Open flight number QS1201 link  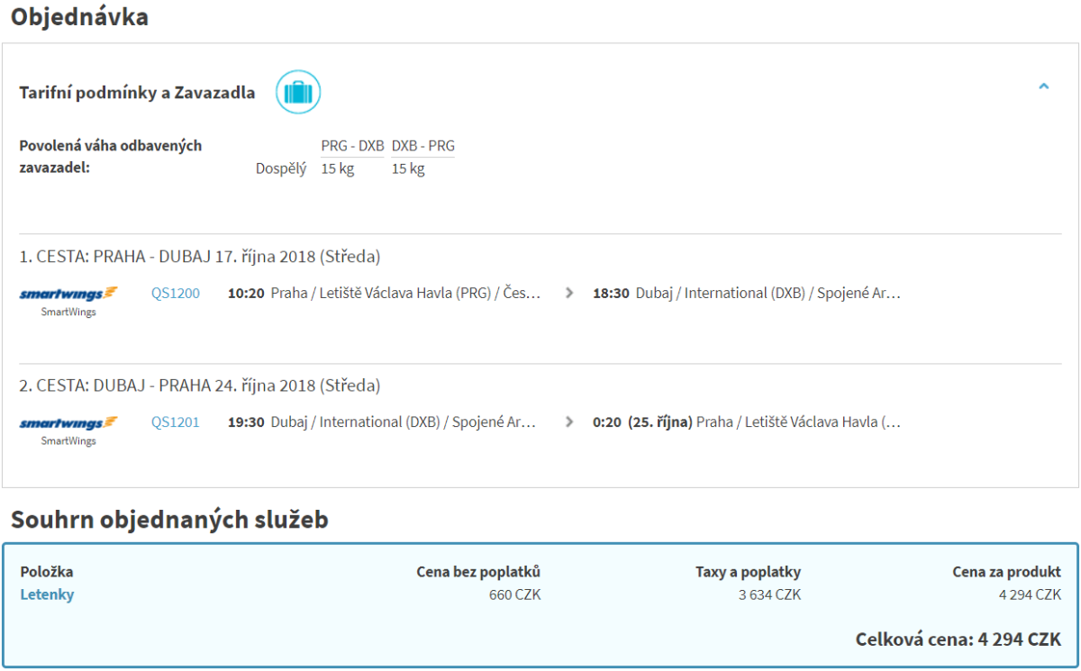coord(176,422)
